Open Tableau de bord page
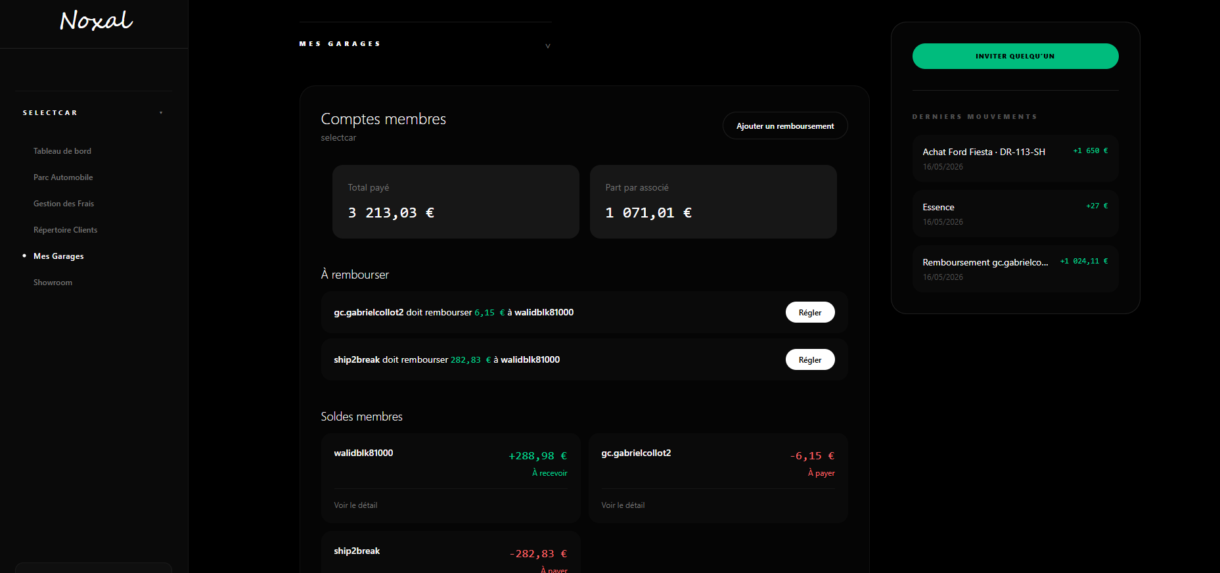The image size is (1220, 573). coord(62,151)
